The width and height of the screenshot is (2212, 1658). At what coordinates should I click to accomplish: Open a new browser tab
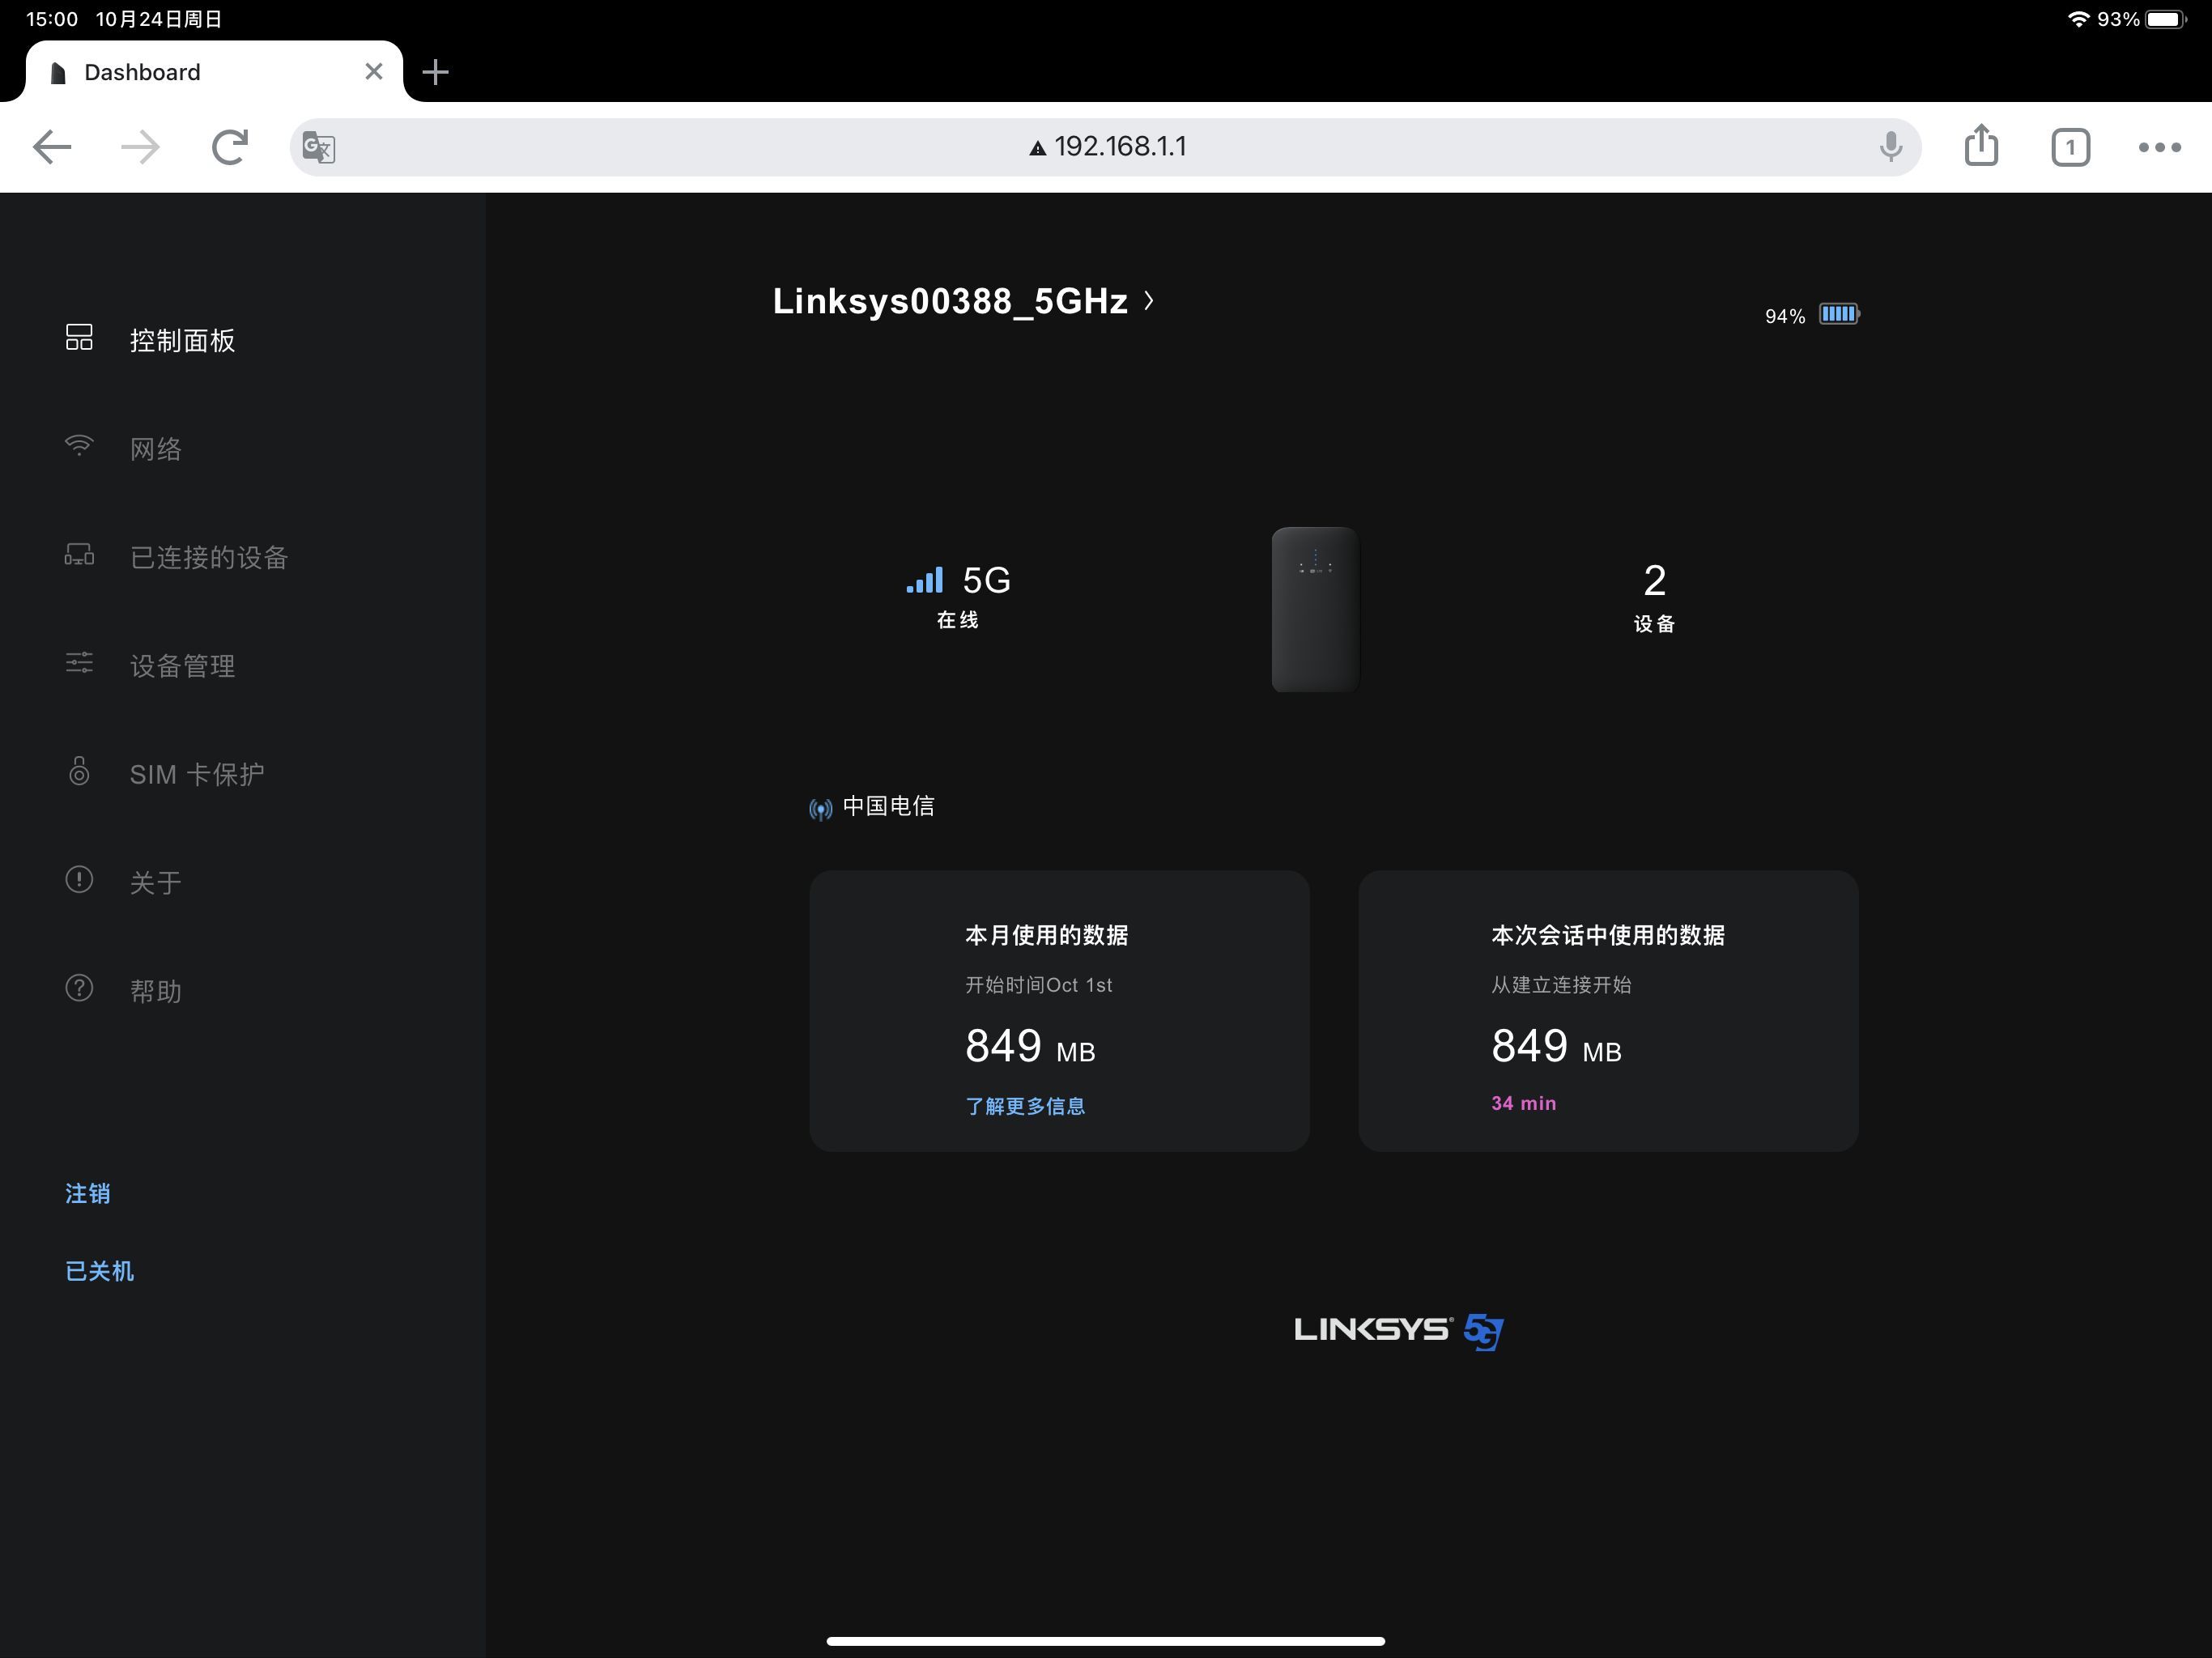pos(435,71)
